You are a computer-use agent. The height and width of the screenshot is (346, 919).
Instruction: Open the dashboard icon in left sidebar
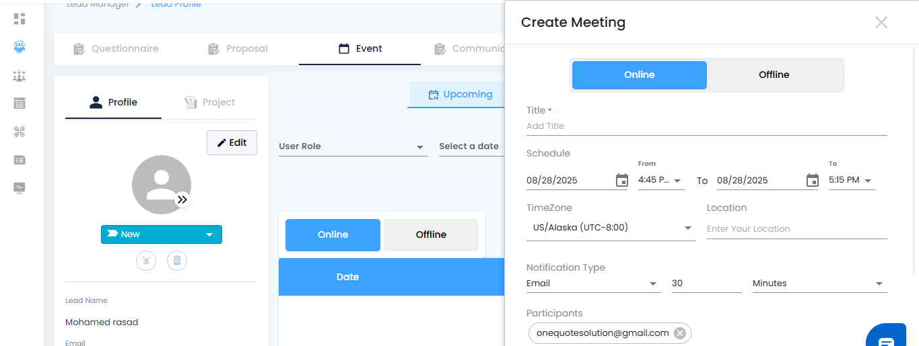coord(20,19)
